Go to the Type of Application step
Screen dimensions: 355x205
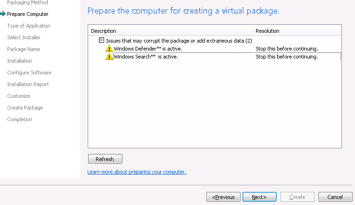coord(29,26)
